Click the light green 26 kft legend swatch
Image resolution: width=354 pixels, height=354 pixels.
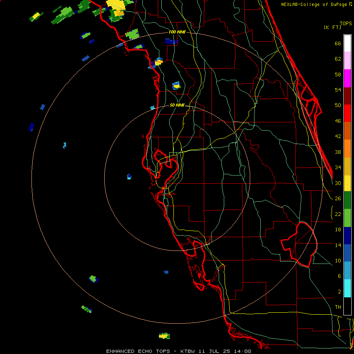coord(347,218)
